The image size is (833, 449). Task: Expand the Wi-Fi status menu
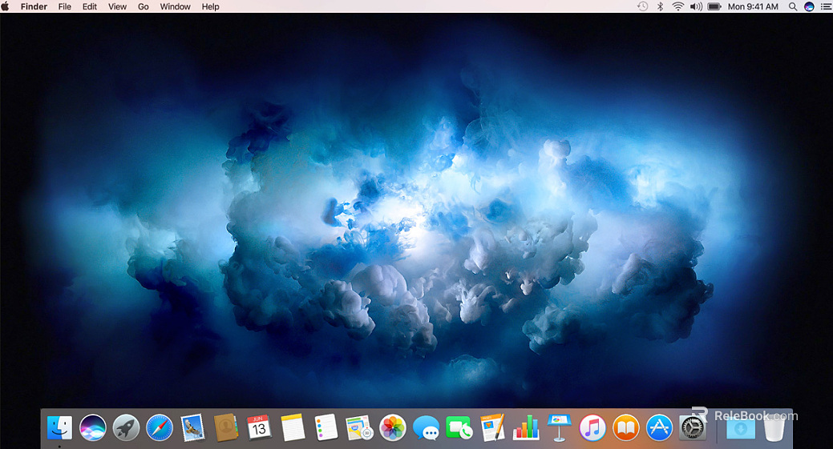click(678, 6)
